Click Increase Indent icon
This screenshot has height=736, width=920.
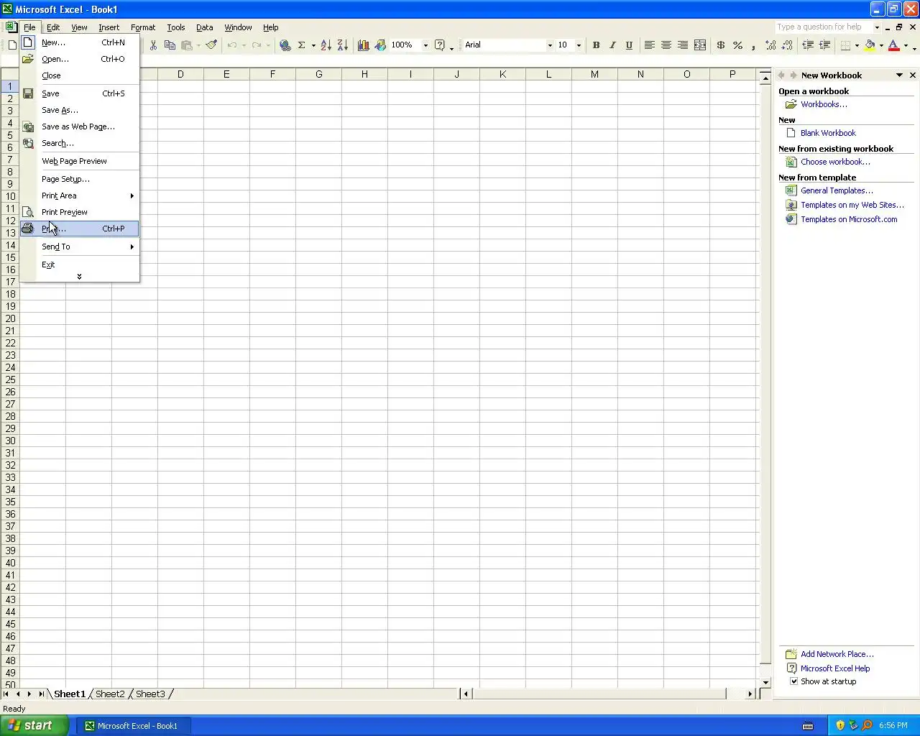click(x=824, y=45)
